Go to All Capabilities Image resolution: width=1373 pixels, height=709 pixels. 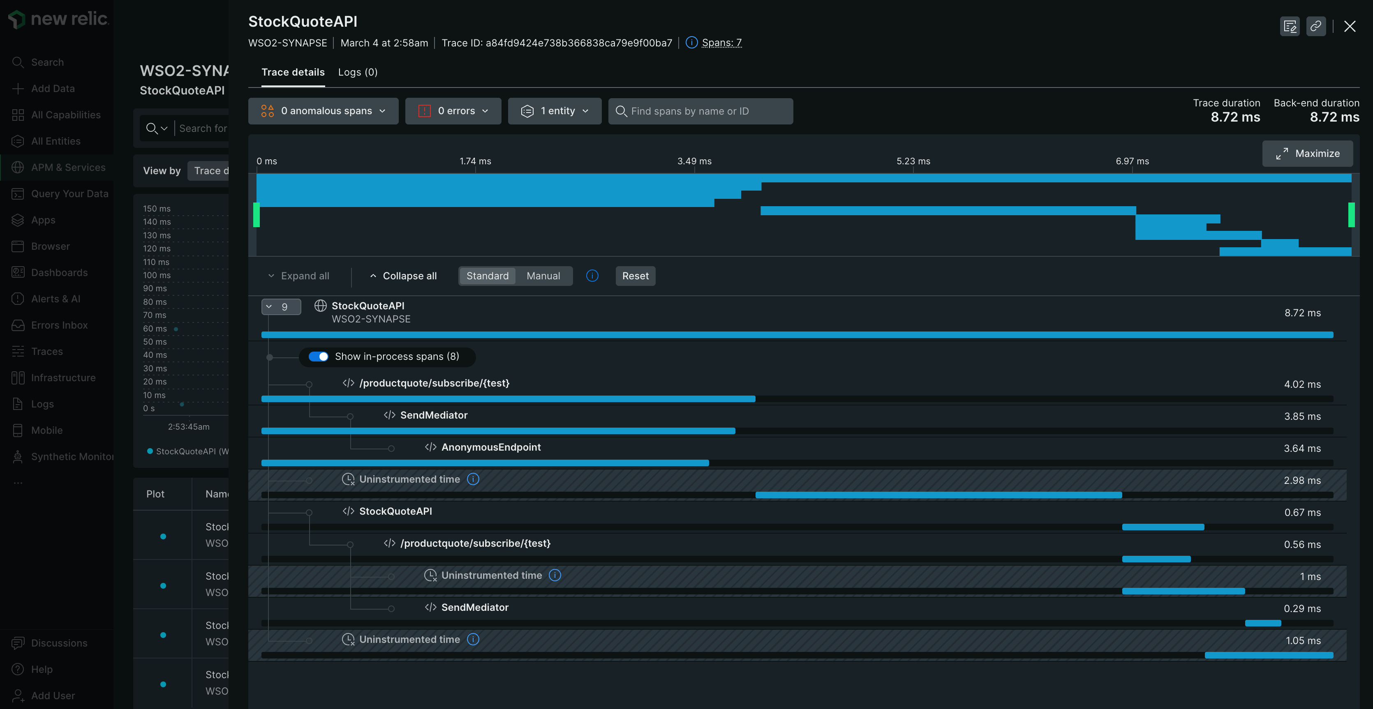pos(56,115)
